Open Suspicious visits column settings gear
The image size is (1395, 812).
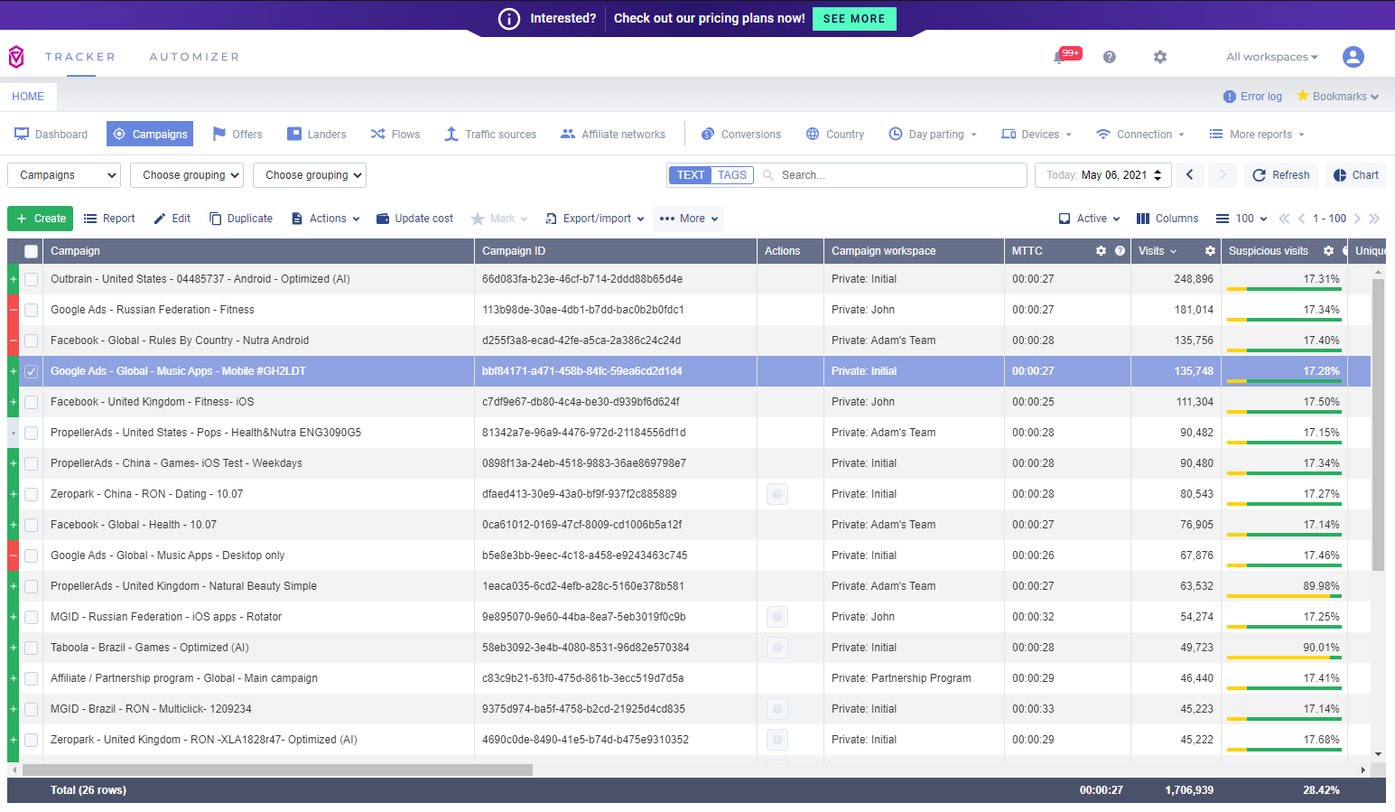pyautogui.click(x=1328, y=251)
